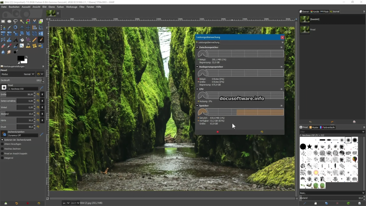Viewport: 366px width, 206px height.
Task: Switch to the Muster tab
Action: tap(315, 127)
